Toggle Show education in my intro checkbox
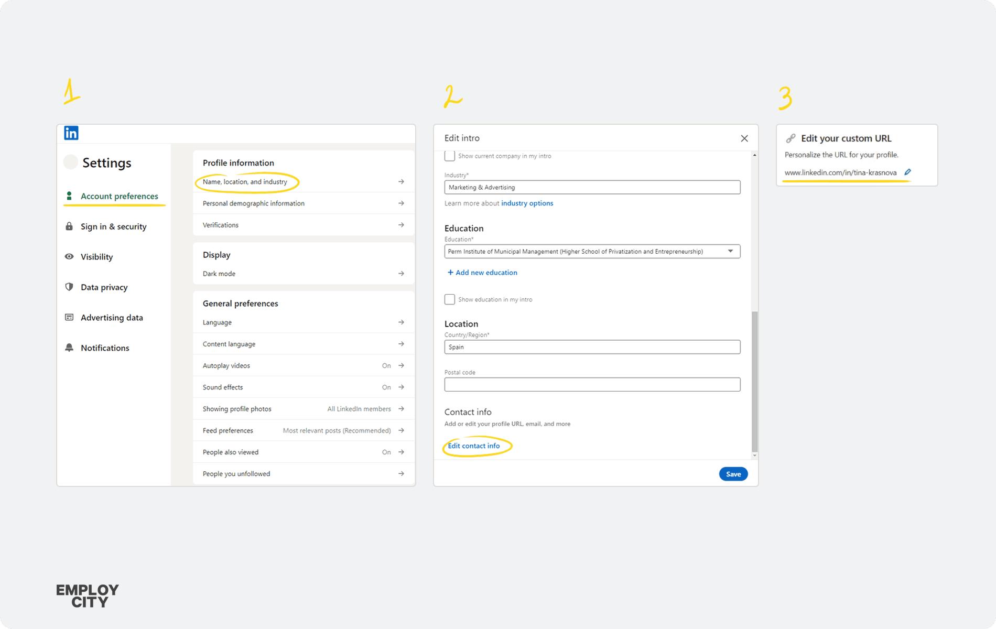This screenshot has width=996, height=629. [x=450, y=299]
